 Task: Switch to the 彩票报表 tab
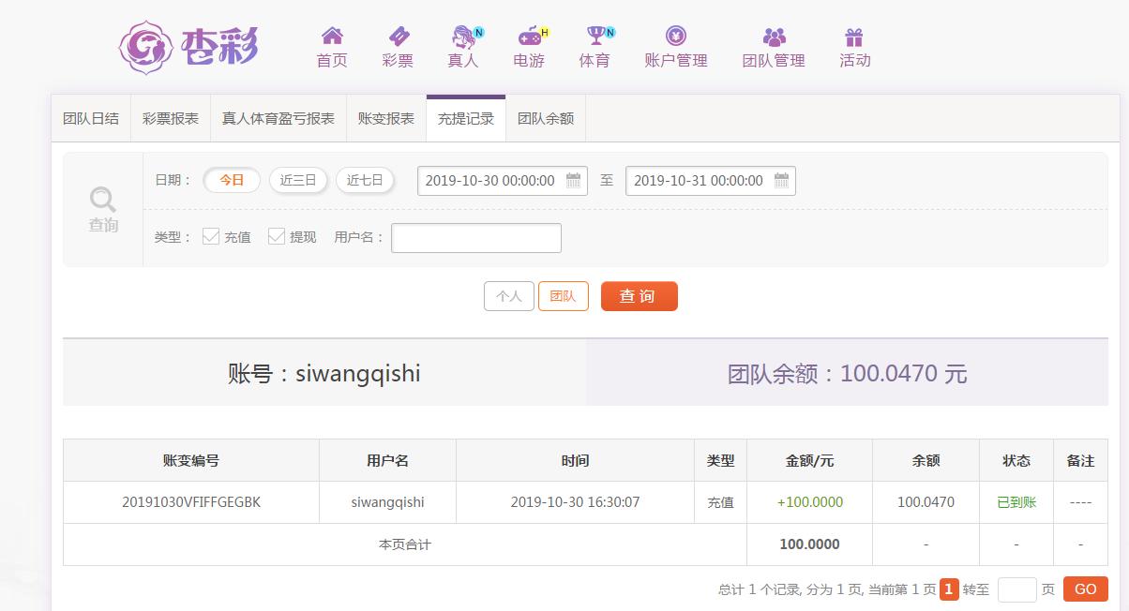[171, 119]
